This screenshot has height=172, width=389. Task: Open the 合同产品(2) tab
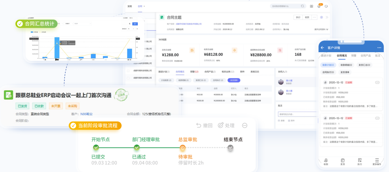click(x=210, y=72)
